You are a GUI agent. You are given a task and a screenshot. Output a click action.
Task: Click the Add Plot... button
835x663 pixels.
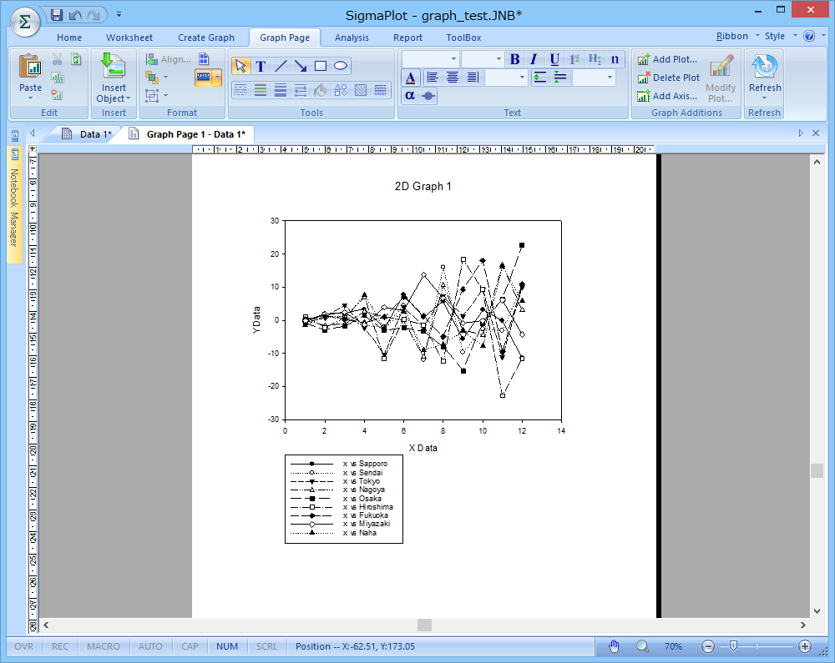pyautogui.click(x=667, y=59)
